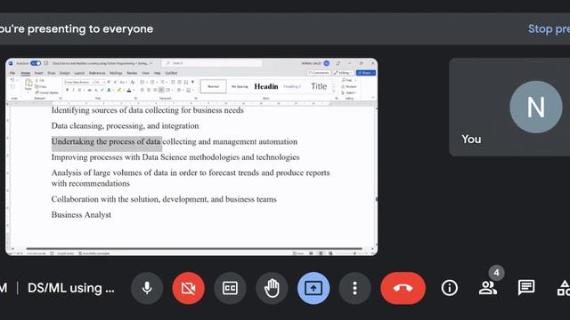Click Copy in the Clipboard group
570x320 pixels.
[x=40, y=87]
